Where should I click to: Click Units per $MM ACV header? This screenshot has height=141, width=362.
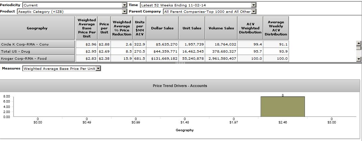(140, 28)
